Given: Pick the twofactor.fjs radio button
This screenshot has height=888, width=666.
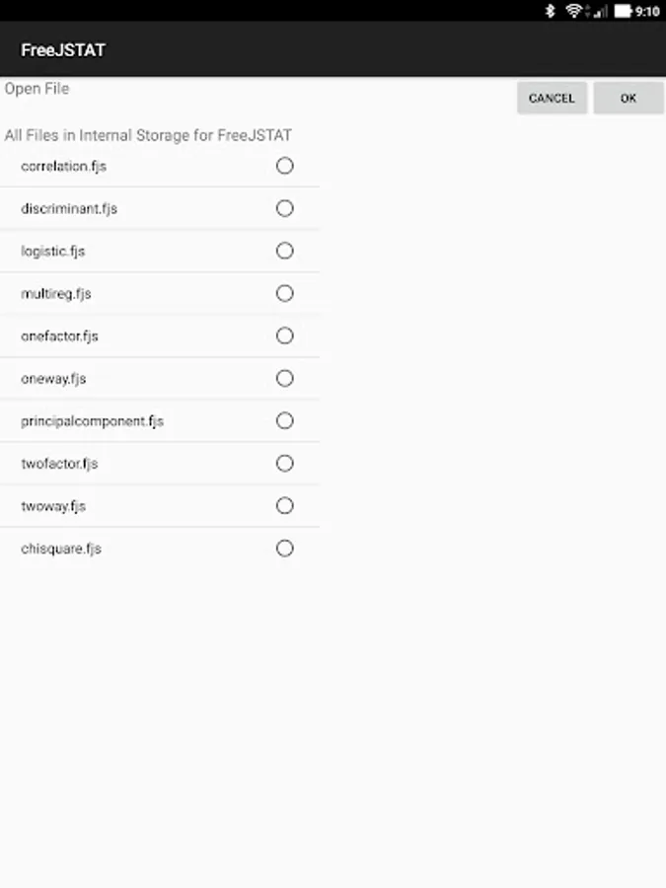Looking at the screenshot, I should coord(284,463).
